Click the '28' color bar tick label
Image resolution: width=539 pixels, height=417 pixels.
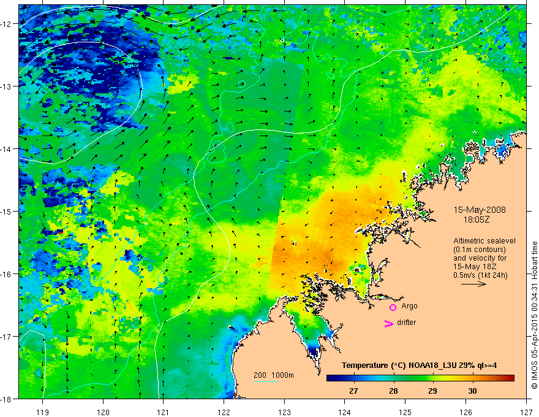(x=393, y=391)
